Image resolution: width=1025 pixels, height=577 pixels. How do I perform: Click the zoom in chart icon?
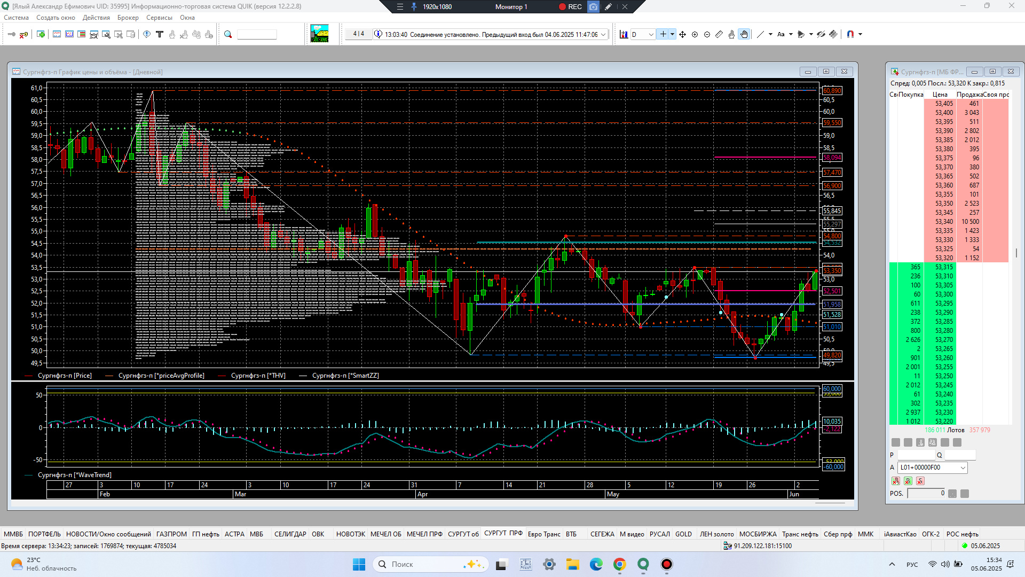click(x=695, y=34)
